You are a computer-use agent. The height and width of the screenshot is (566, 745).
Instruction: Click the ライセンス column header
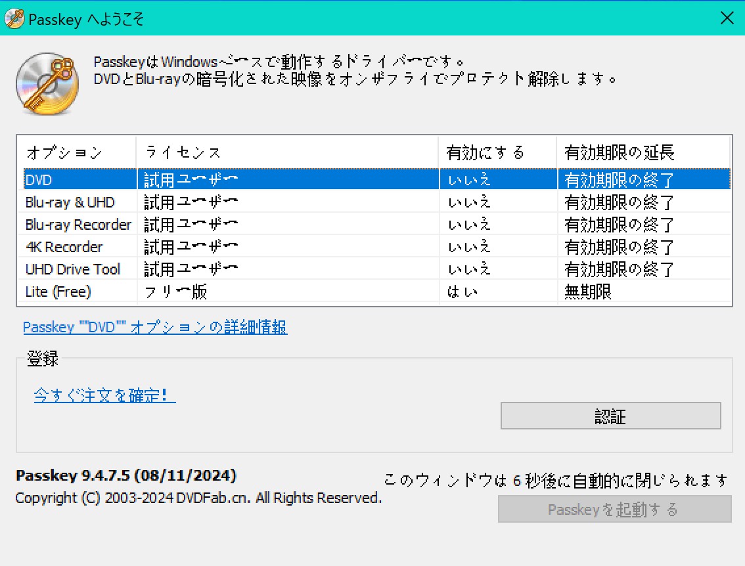pyautogui.click(x=288, y=152)
